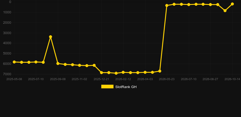Click the x-axis date 2026-05-23
The height and width of the screenshot is (117, 241).
tap(167, 79)
